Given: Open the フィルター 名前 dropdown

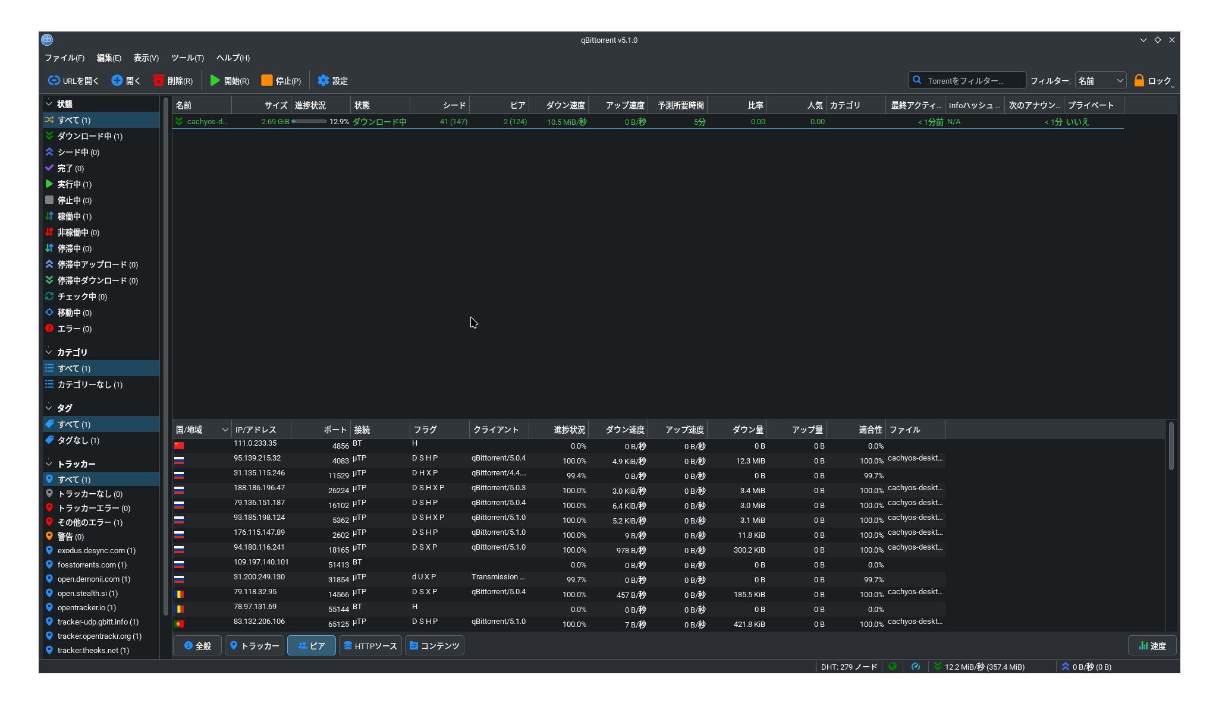Looking at the screenshot, I should point(1100,81).
